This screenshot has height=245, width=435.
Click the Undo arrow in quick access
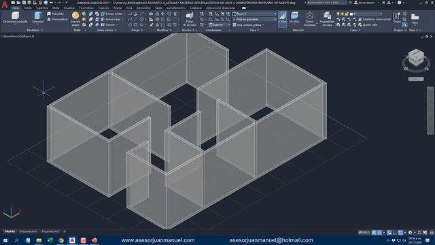click(52, 3)
